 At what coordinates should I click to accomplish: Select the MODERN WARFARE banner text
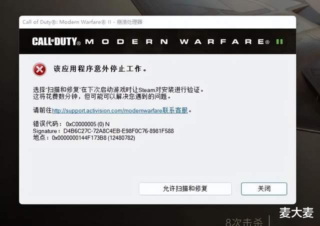click(177, 41)
